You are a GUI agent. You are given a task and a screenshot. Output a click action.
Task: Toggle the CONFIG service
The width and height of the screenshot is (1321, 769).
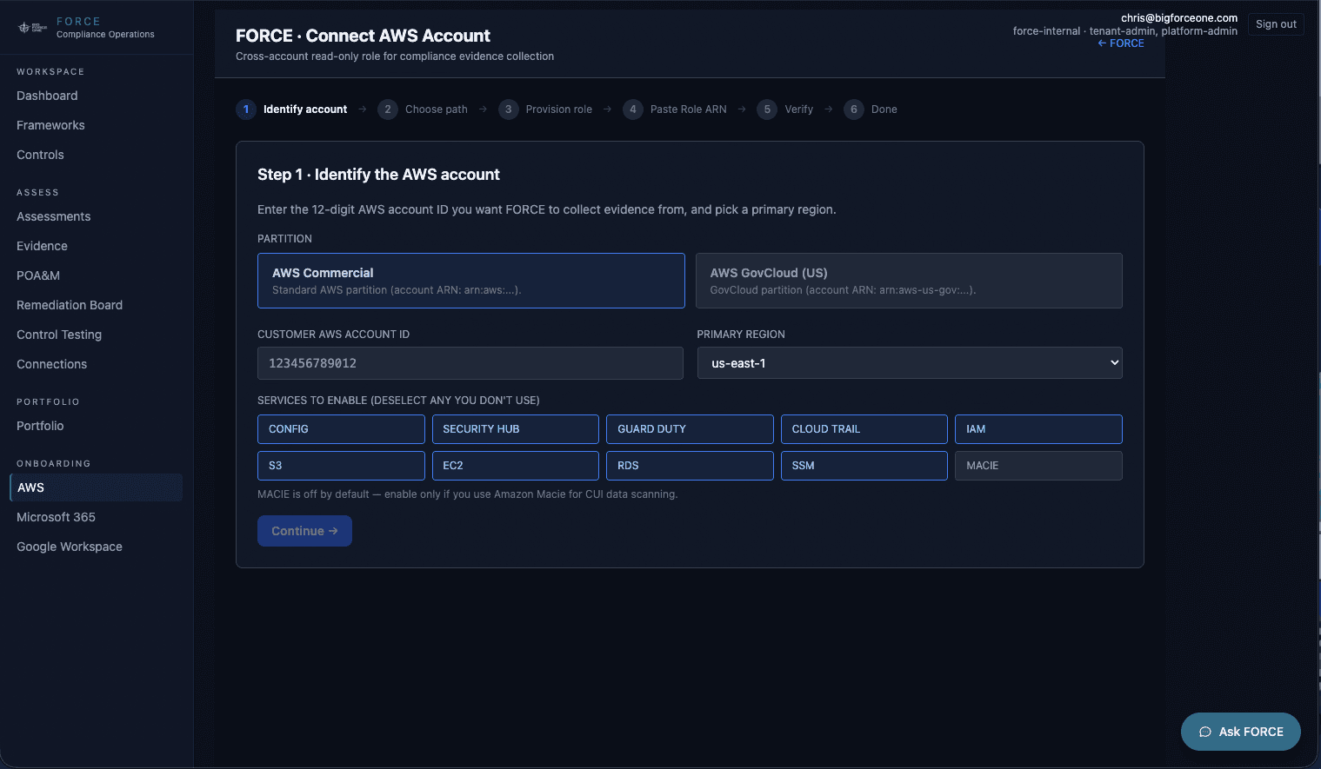[x=341, y=429]
